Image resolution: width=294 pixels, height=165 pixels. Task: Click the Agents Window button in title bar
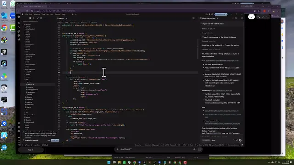221,14
